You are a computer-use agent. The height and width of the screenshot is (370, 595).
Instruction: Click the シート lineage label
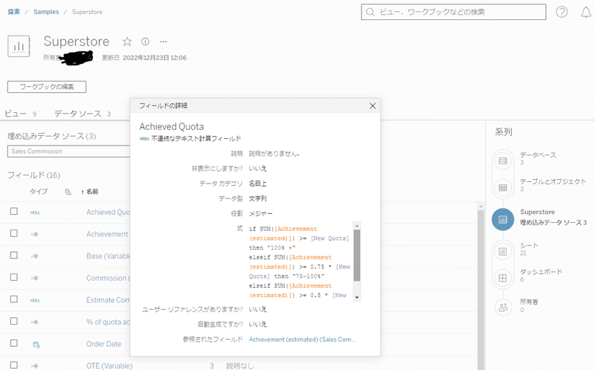(x=529, y=246)
